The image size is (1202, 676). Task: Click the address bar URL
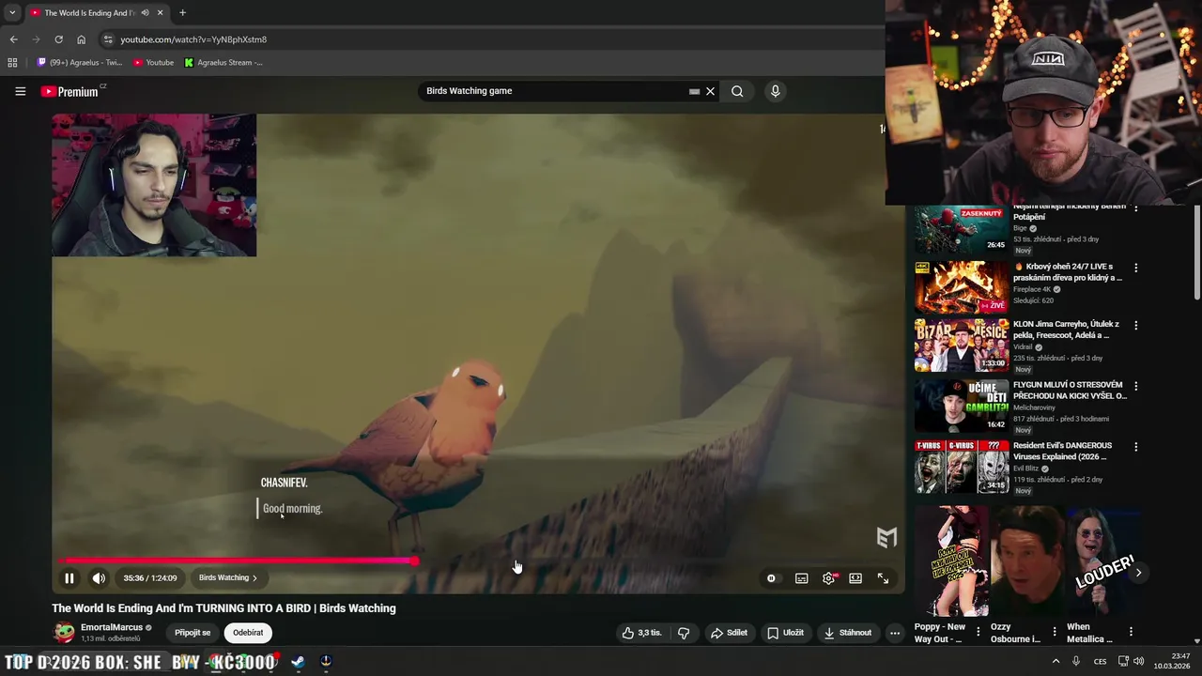193,39
